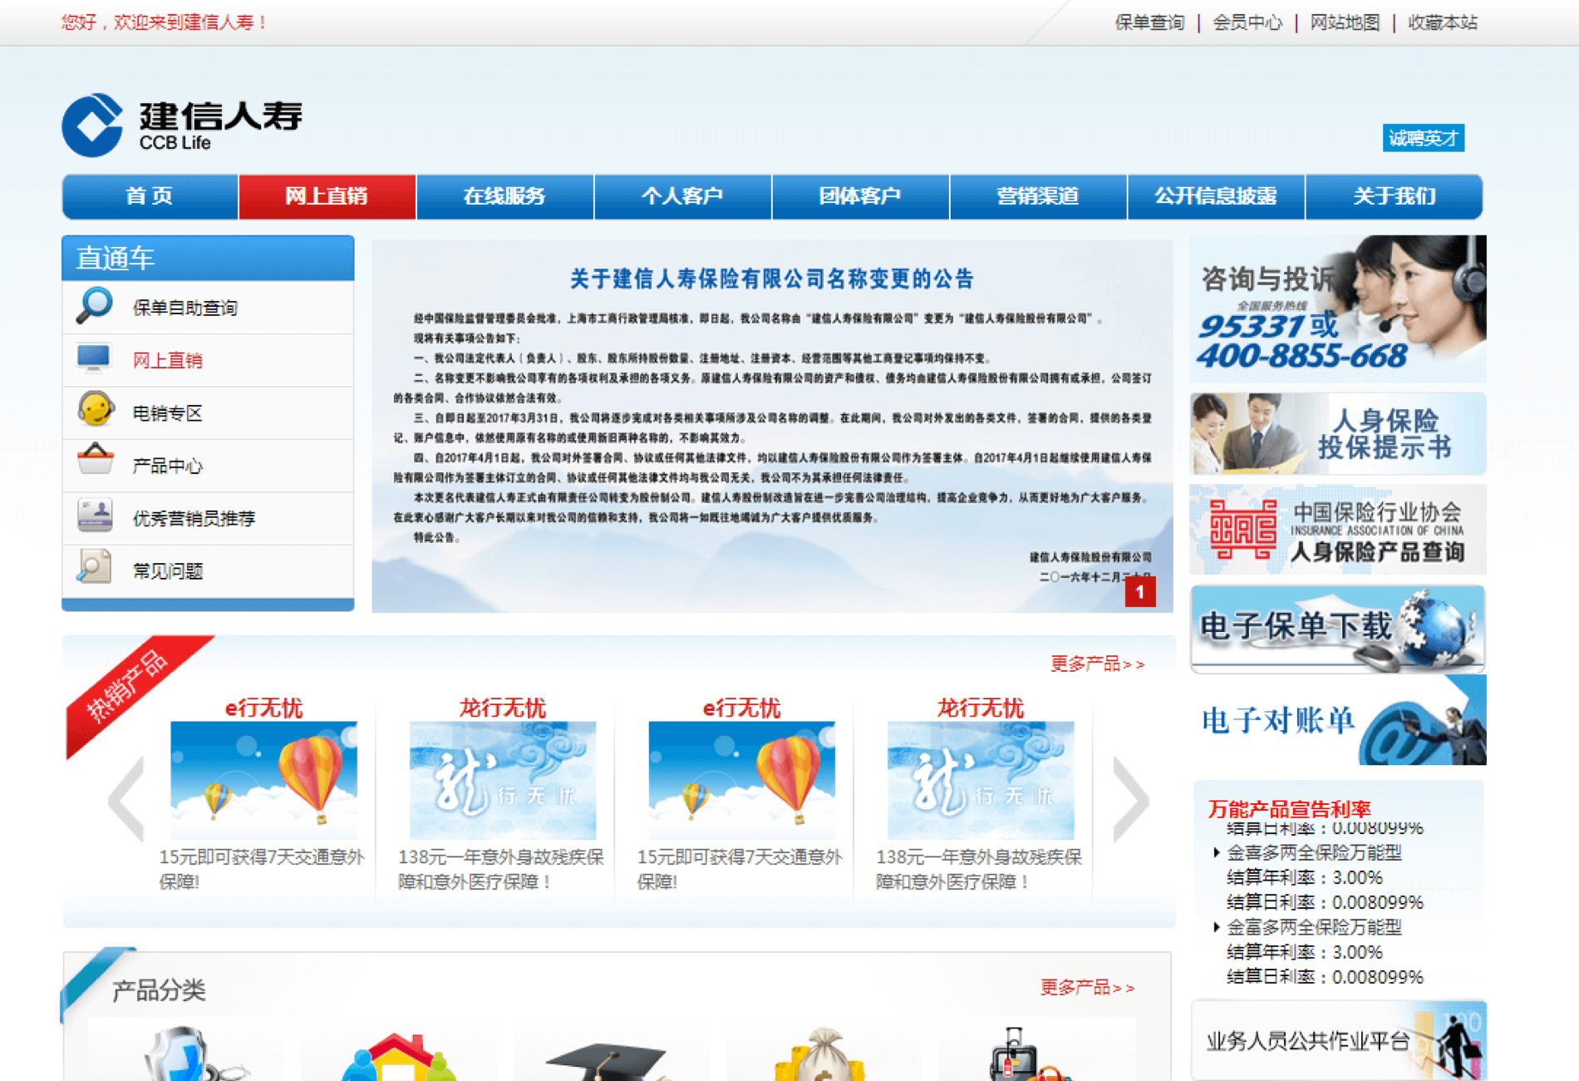Click the money bag product category icon

point(821,1054)
